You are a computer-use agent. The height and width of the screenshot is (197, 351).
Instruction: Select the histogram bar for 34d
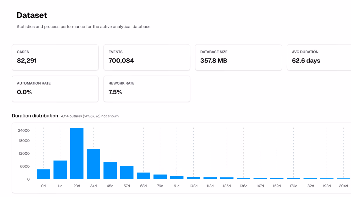[x=94, y=164]
